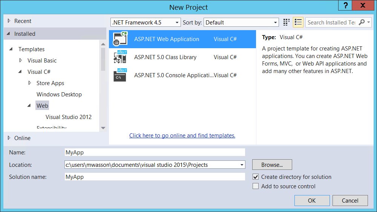Switch to medium icons list view

298,22
